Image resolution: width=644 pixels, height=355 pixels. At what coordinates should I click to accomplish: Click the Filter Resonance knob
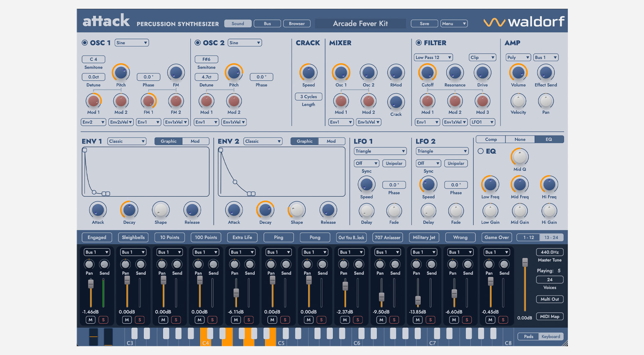pyautogui.click(x=455, y=73)
